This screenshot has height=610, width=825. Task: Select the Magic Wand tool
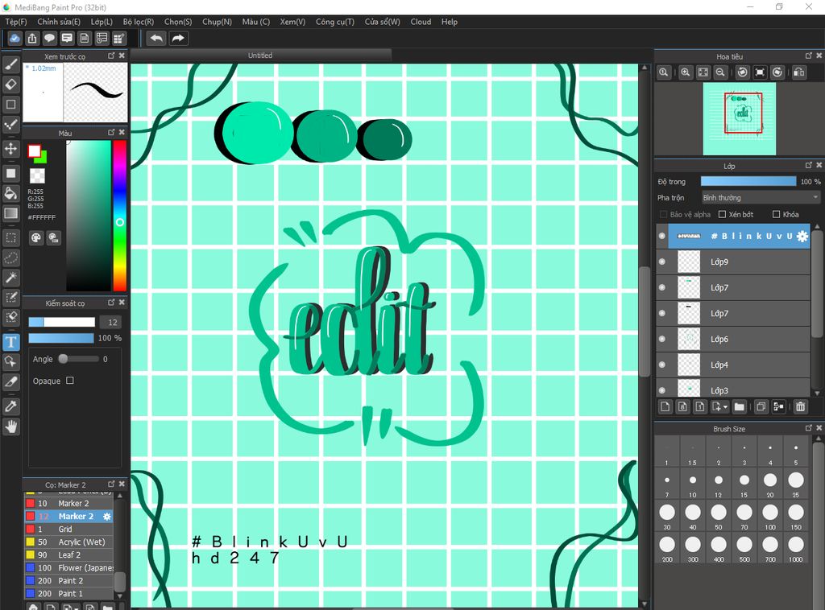[10, 278]
